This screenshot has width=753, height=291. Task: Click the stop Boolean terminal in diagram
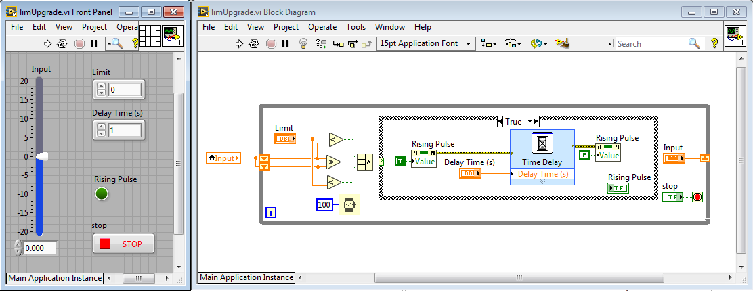tap(672, 196)
